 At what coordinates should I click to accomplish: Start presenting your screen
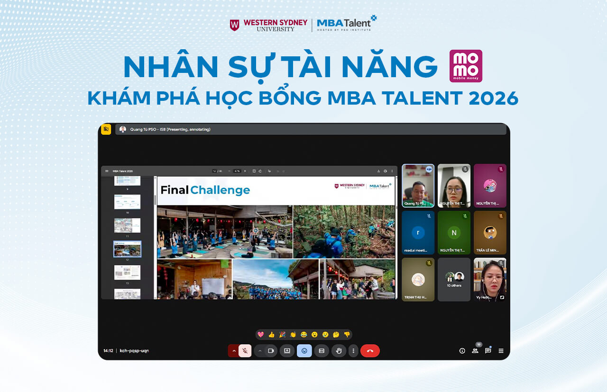(287, 351)
